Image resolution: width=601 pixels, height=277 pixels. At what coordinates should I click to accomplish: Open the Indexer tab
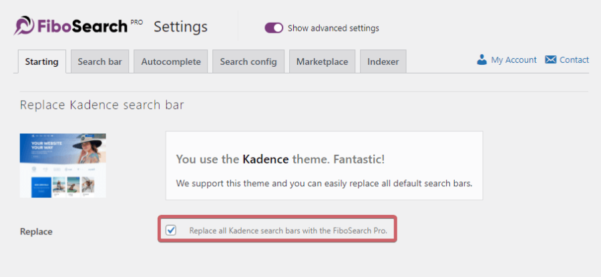tap(383, 61)
